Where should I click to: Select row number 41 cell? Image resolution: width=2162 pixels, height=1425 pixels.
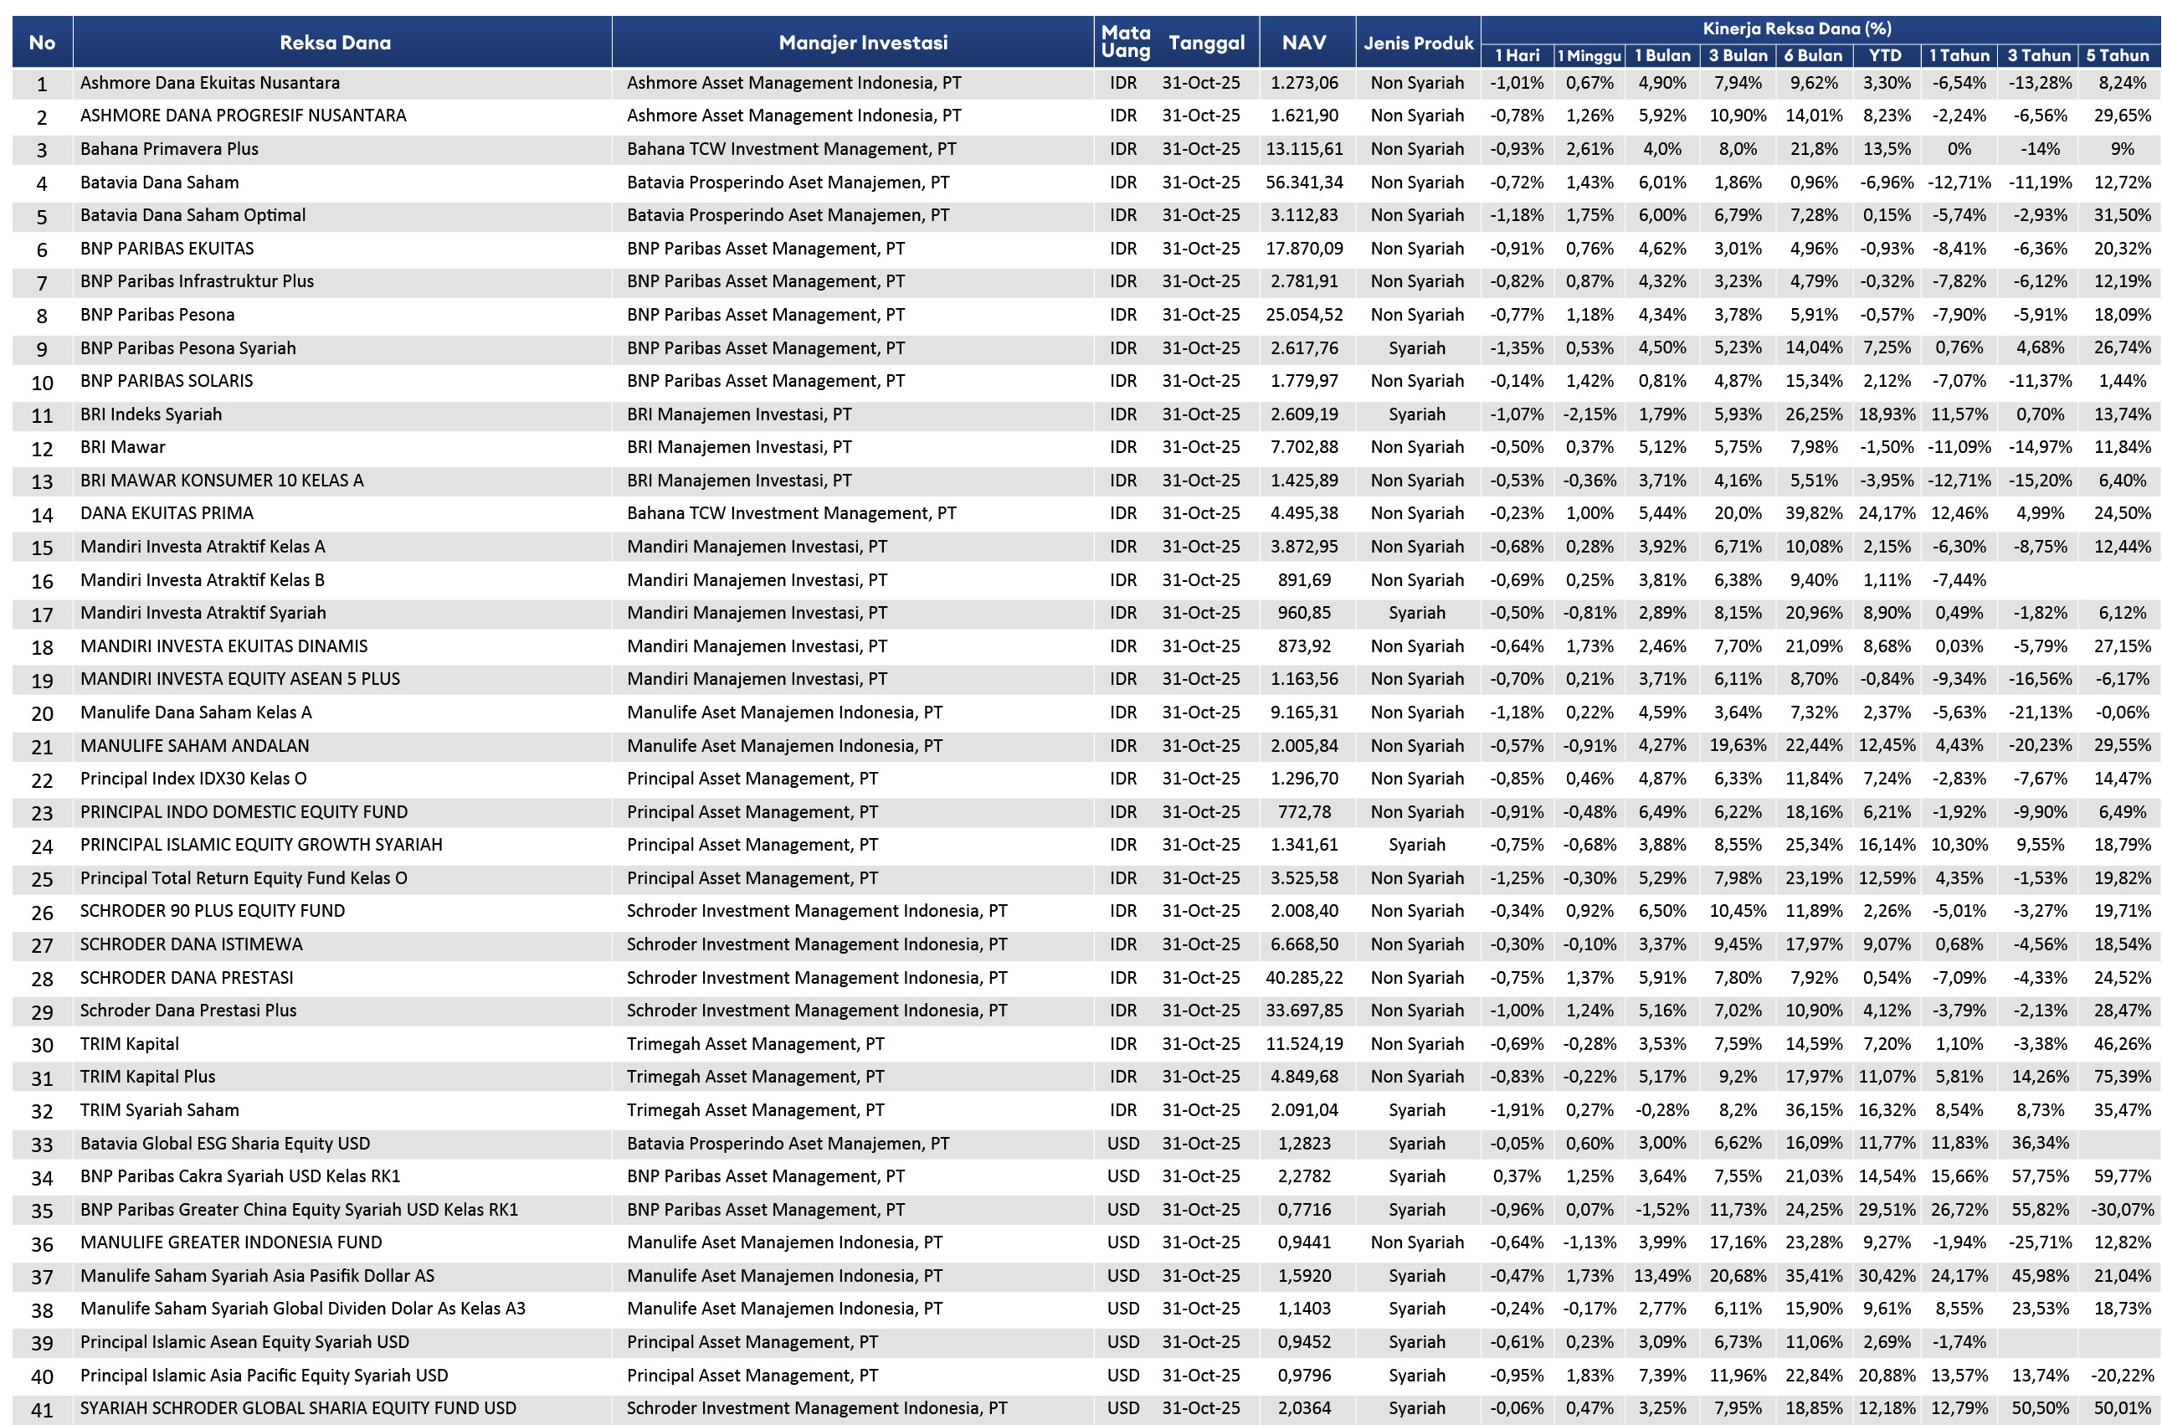[x=42, y=1410]
